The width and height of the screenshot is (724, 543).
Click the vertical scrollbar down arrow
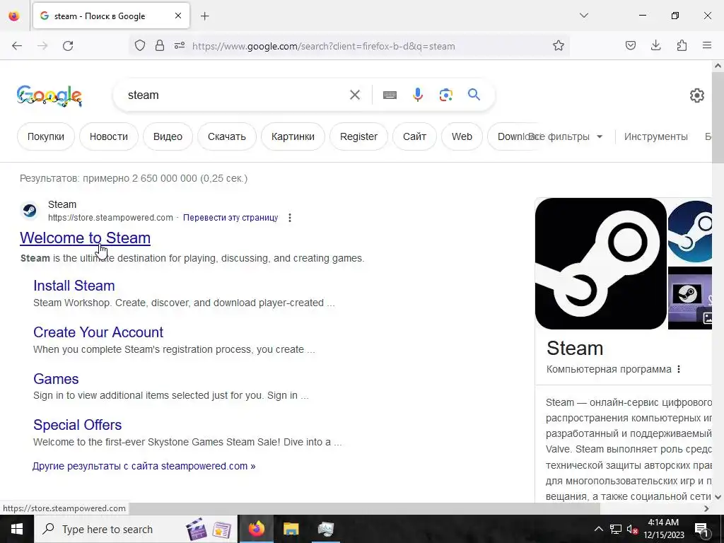[x=718, y=497]
